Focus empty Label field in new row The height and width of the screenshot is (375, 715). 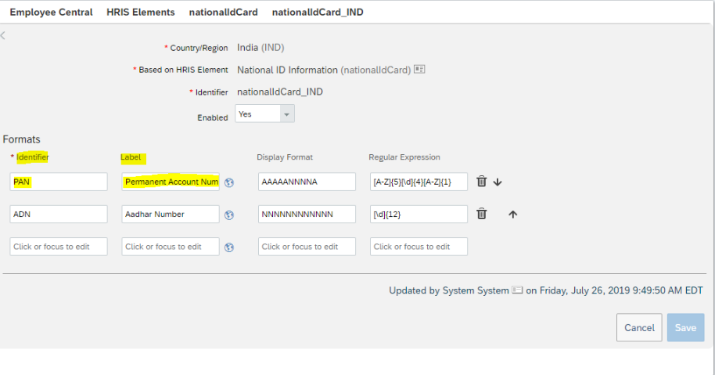[171, 247]
